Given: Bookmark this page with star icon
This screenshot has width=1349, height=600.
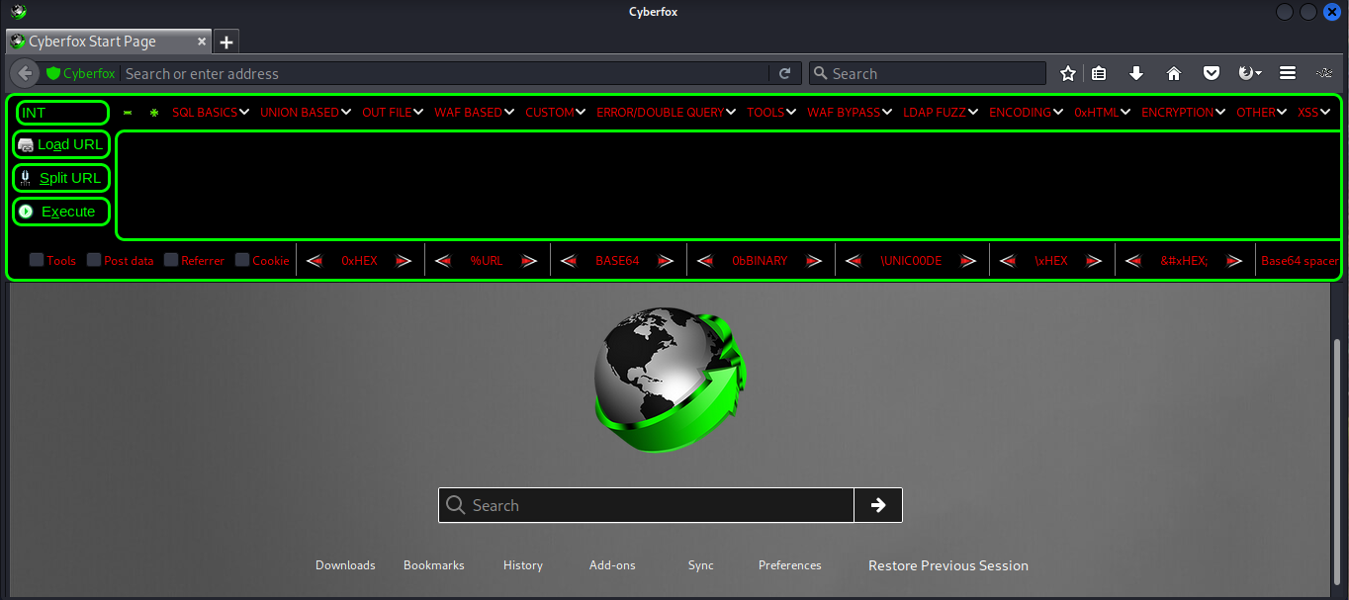Looking at the screenshot, I should [x=1068, y=73].
